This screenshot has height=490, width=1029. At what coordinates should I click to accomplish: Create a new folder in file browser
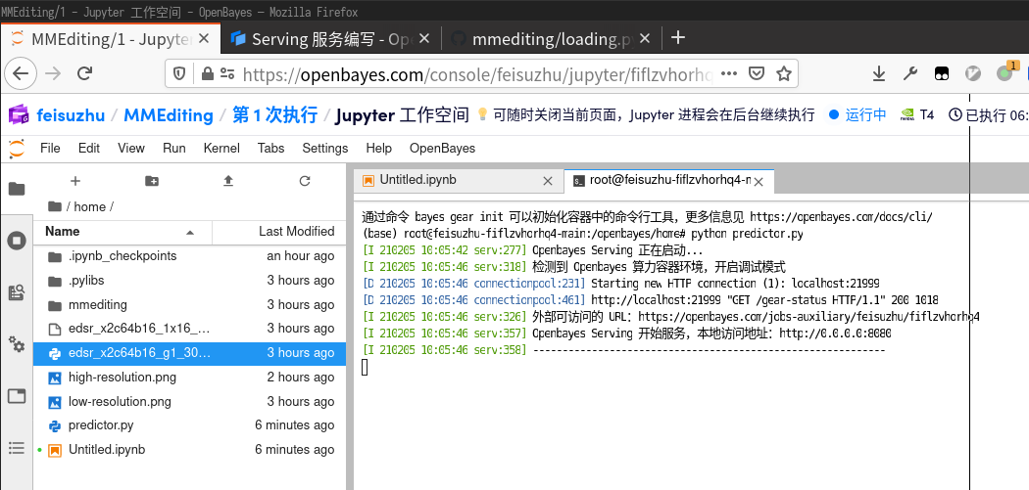point(151,181)
